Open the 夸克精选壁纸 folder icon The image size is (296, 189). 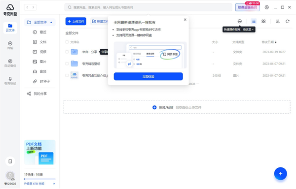(74, 63)
